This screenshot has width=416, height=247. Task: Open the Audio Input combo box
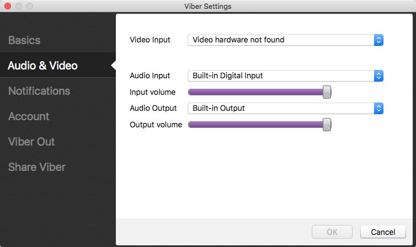point(281,76)
